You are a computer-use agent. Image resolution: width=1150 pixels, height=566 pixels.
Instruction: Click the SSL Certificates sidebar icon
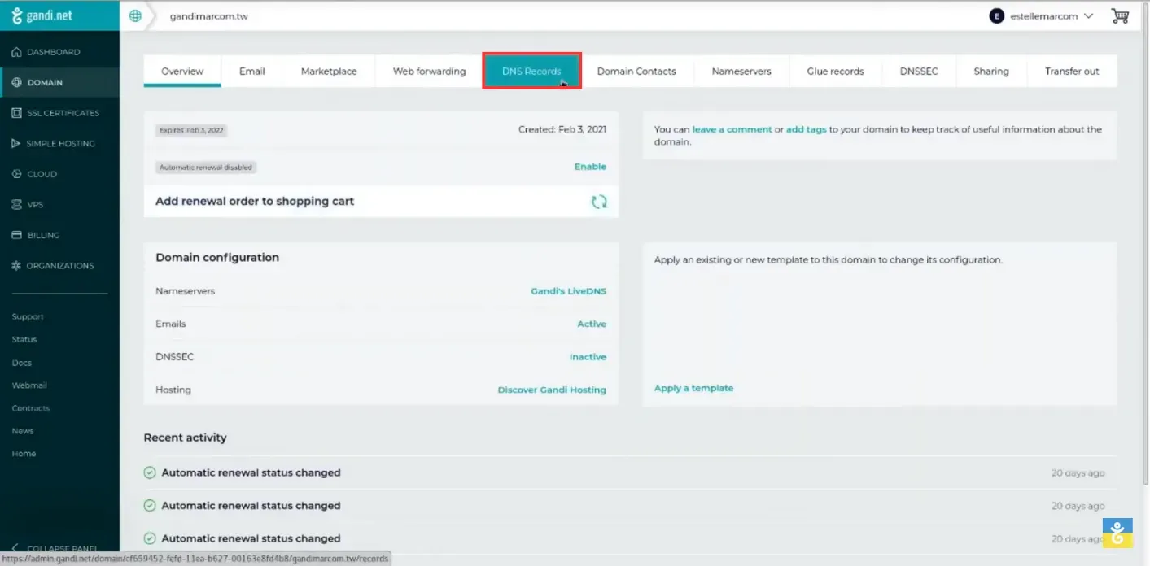(16, 113)
